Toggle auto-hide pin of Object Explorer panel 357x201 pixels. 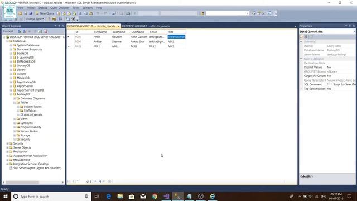tap(59, 26)
